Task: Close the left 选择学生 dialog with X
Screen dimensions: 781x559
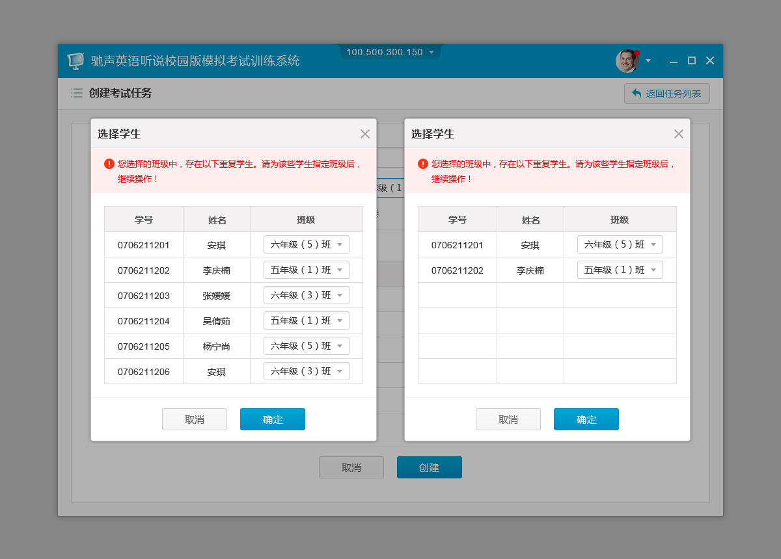Action: pos(365,134)
